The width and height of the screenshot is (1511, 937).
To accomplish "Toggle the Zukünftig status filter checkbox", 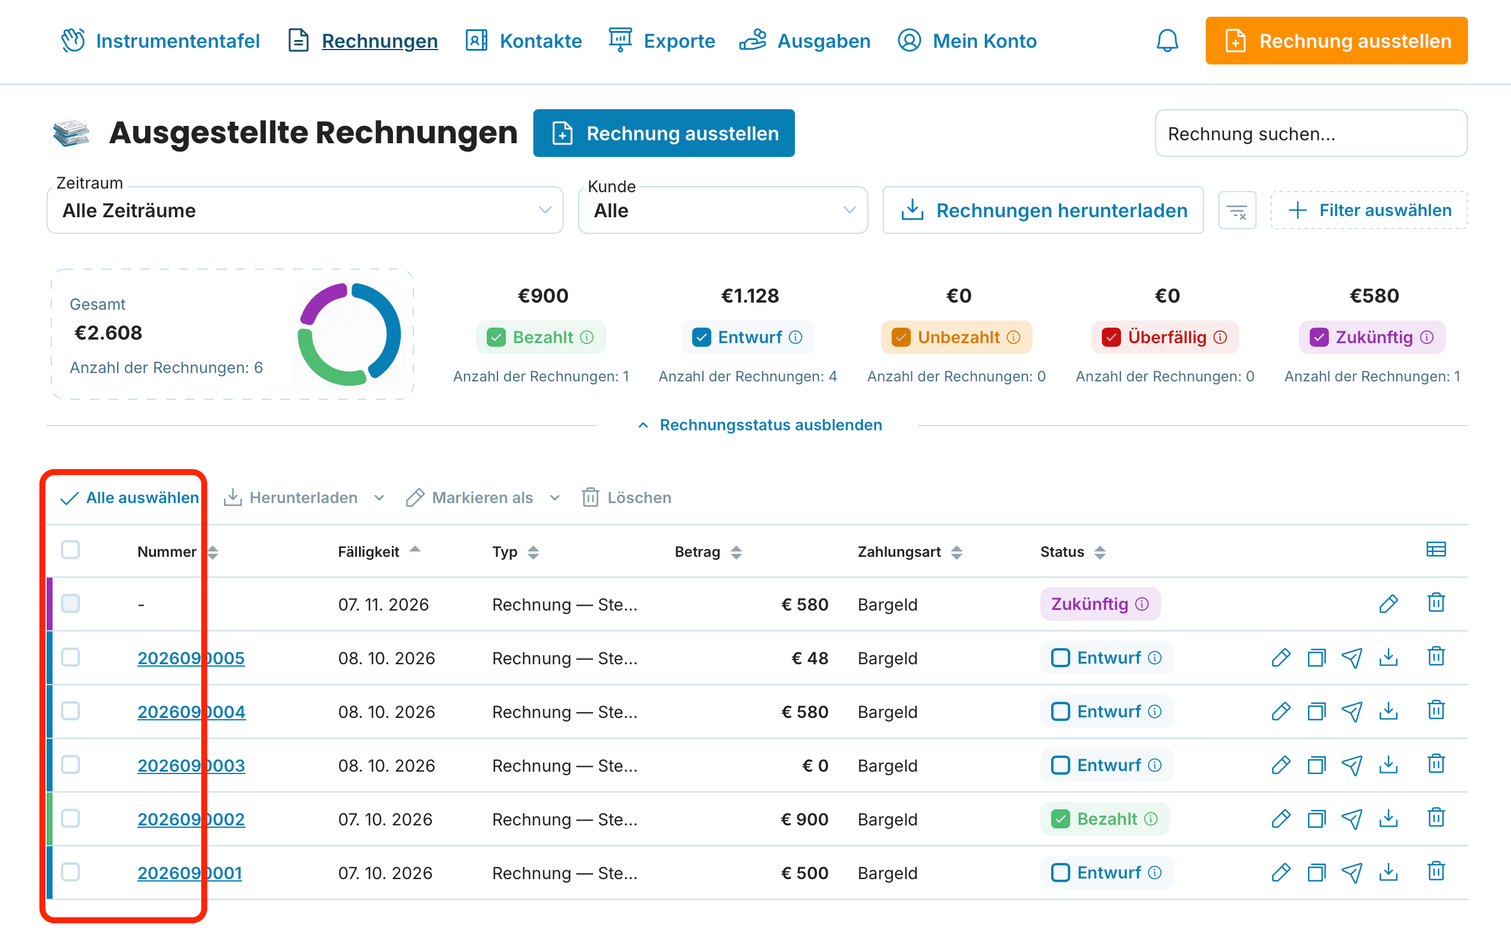I will [x=1319, y=338].
